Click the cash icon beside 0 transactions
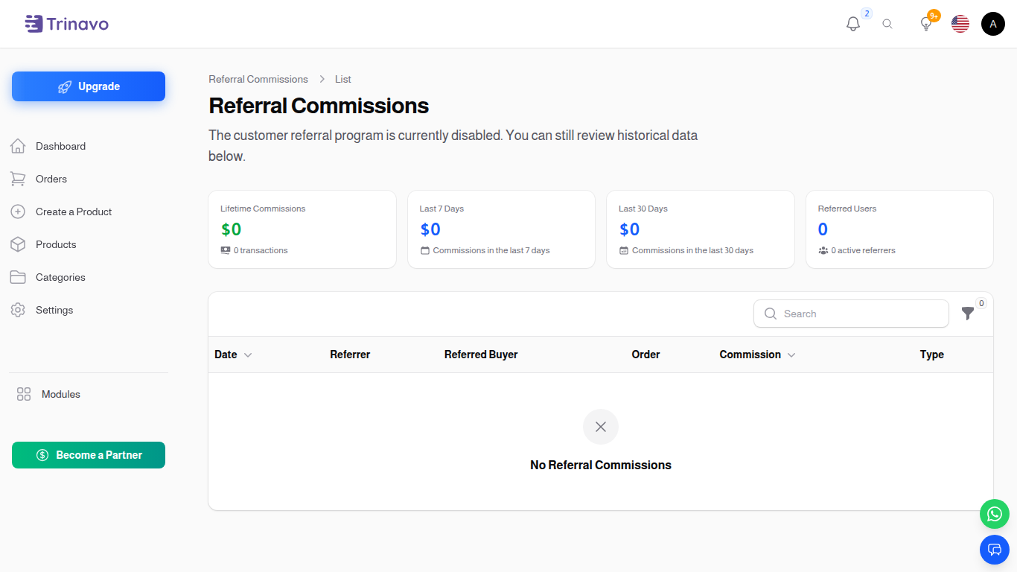The height and width of the screenshot is (572, 1017). coord(226,250)
